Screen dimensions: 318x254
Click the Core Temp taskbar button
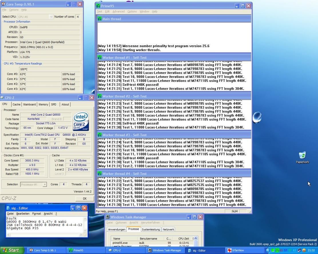(x=46, y=250)
